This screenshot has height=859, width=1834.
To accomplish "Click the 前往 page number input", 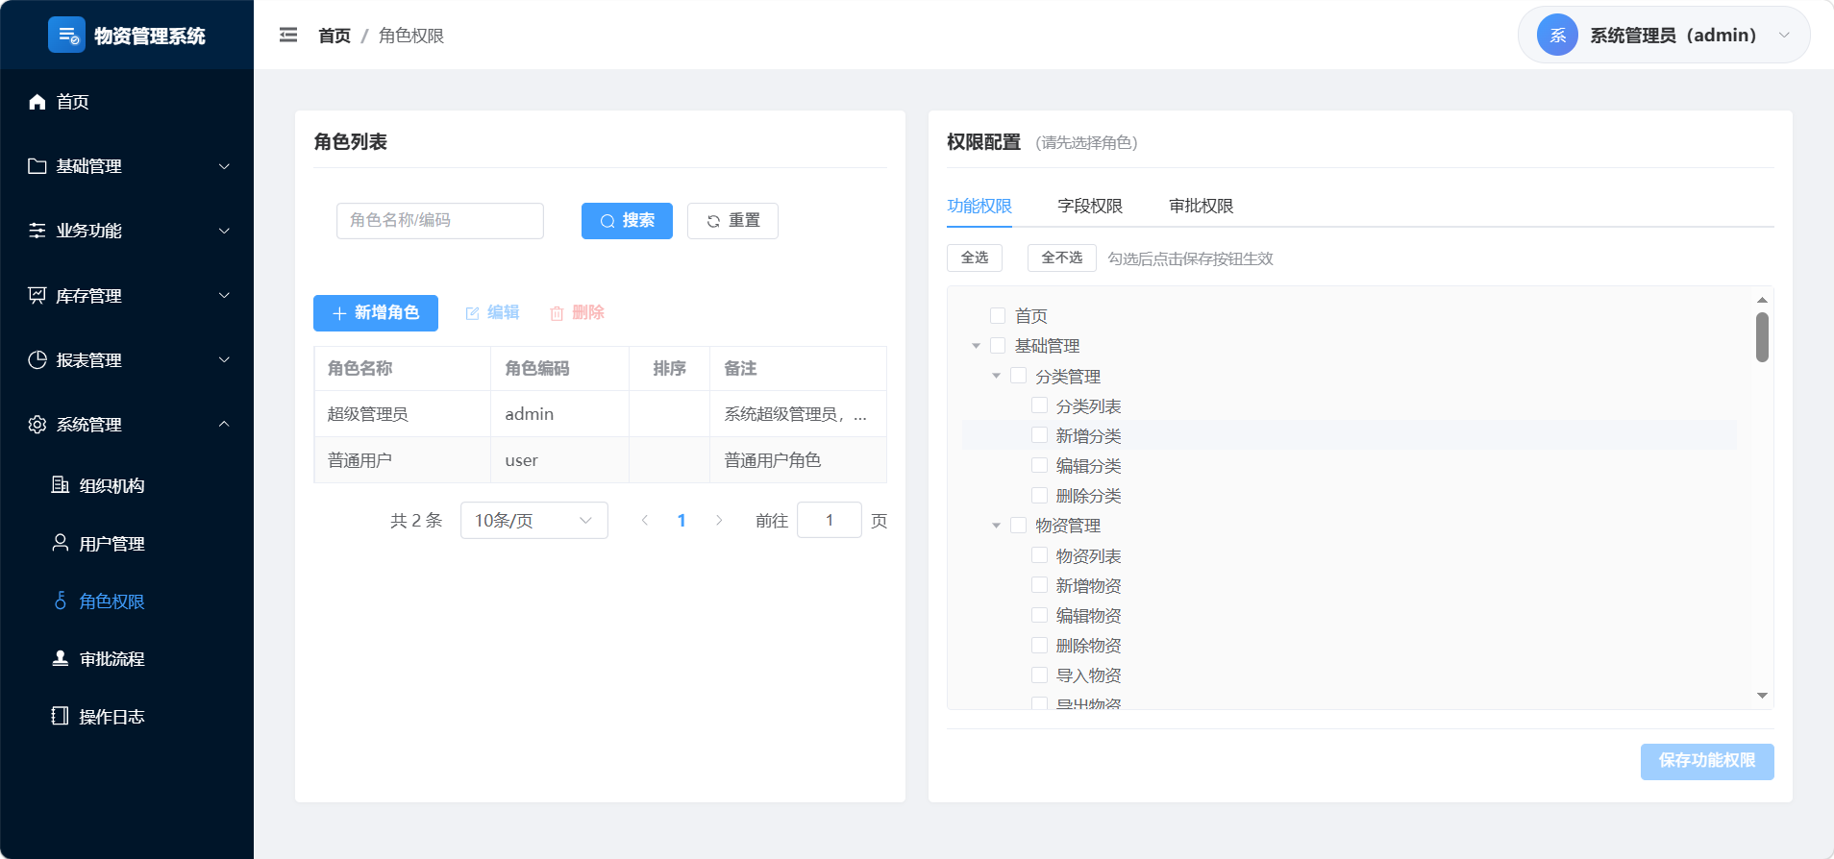I will pos(830,520).
